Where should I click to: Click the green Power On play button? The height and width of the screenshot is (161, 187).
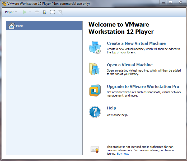(x=25, y=12)
